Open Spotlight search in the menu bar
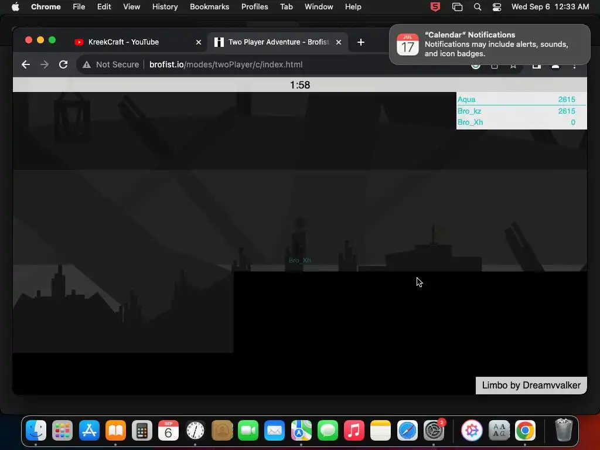This screenshot has width=600, height=450. (477, 7)
